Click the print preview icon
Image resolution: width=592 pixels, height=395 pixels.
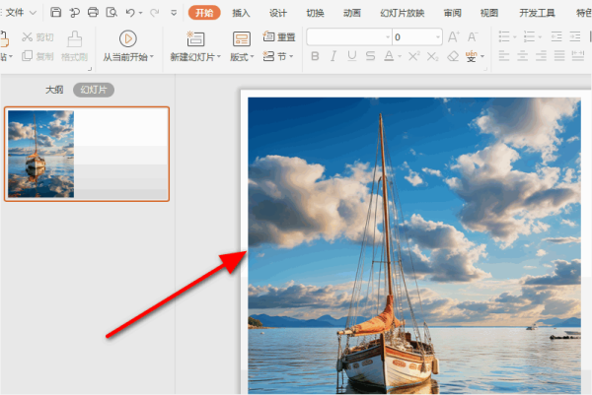(x=111, y=13)
